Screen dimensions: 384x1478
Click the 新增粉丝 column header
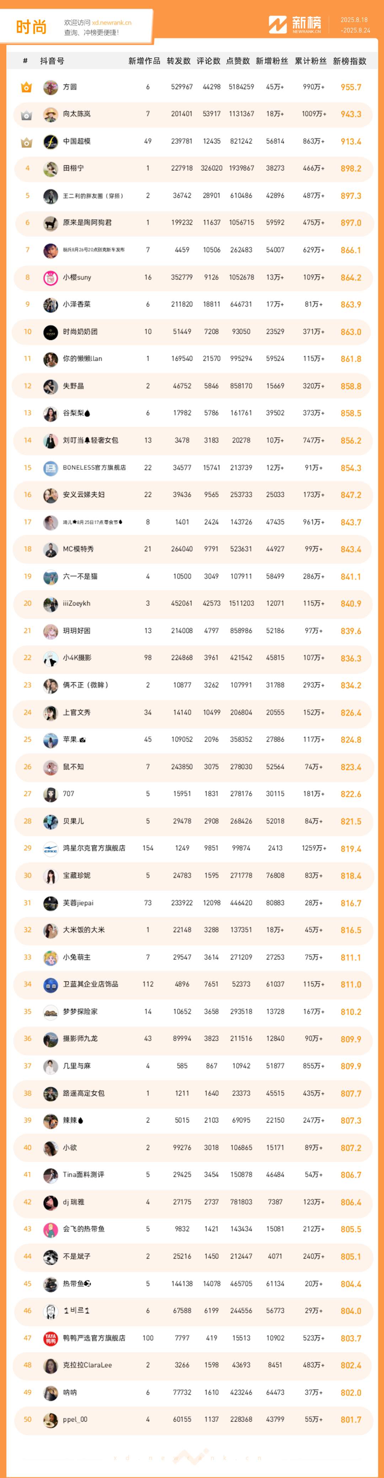pos(272,61)
